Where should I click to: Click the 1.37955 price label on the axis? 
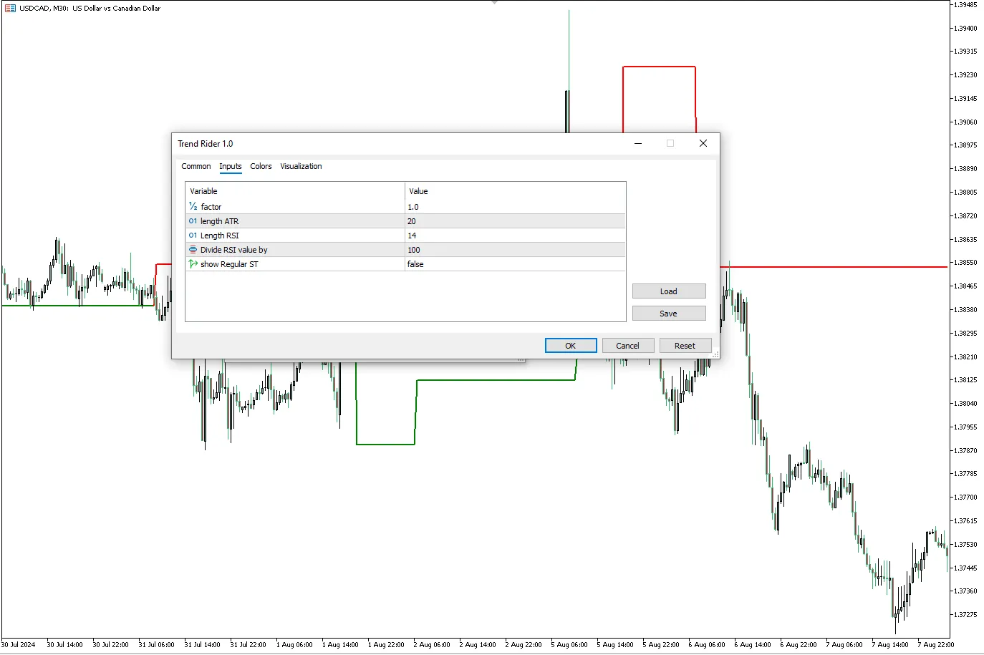pos(965,427)
